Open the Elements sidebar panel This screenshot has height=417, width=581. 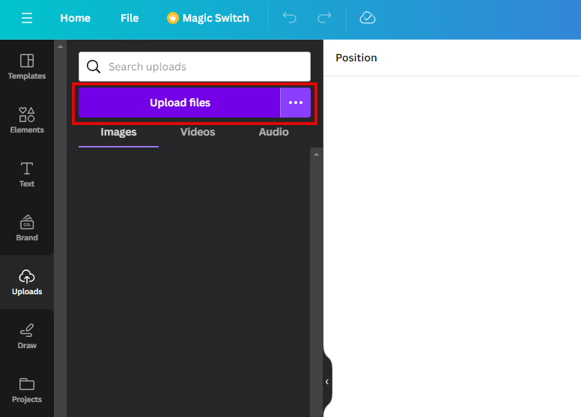(27, 121)
